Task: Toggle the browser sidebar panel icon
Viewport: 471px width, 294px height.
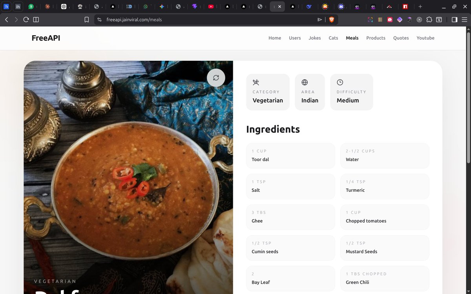Action: point(455,20)
